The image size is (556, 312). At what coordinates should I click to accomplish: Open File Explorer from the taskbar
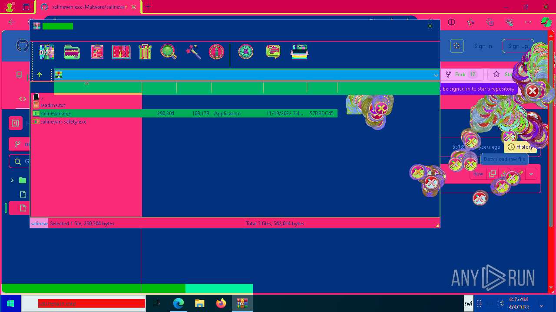point(200,303)
